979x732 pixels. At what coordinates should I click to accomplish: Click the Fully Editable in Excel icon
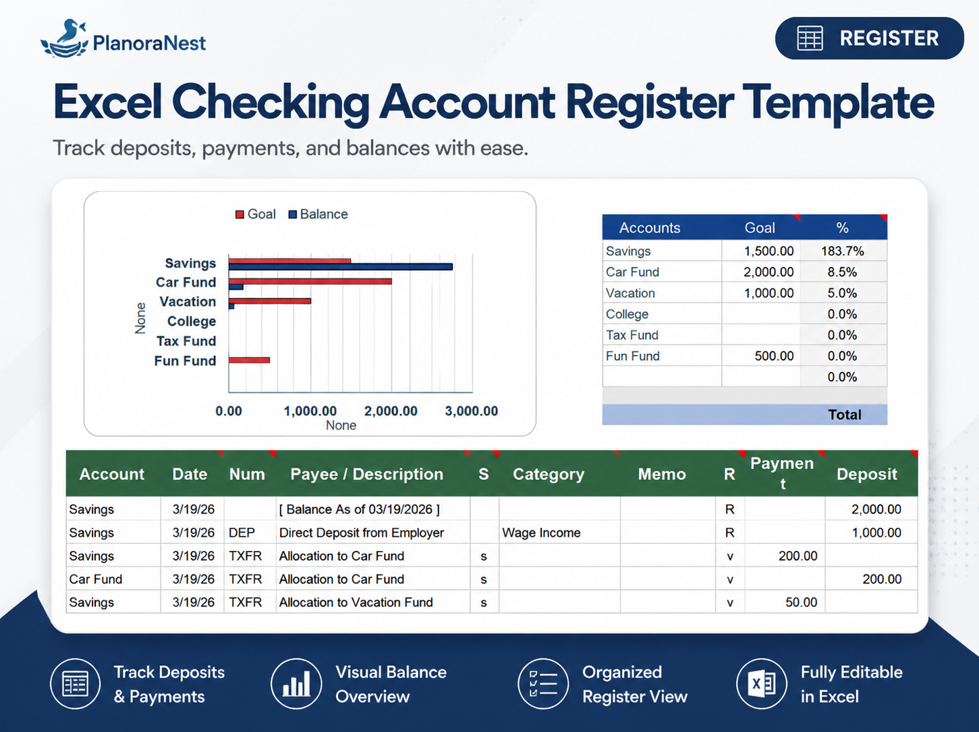(x=762, y=683)
